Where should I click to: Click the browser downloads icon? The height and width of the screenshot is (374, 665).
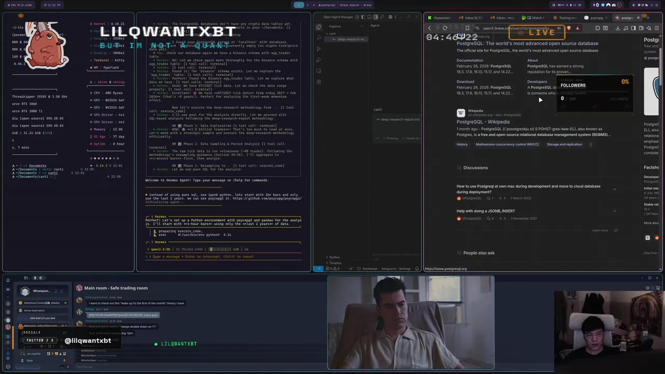coord(618,28)
